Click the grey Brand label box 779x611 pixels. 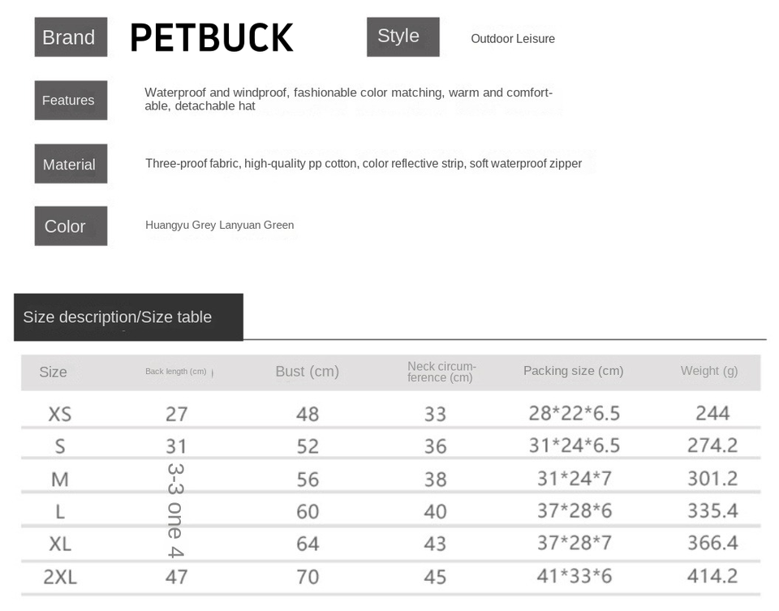[71, 37]
